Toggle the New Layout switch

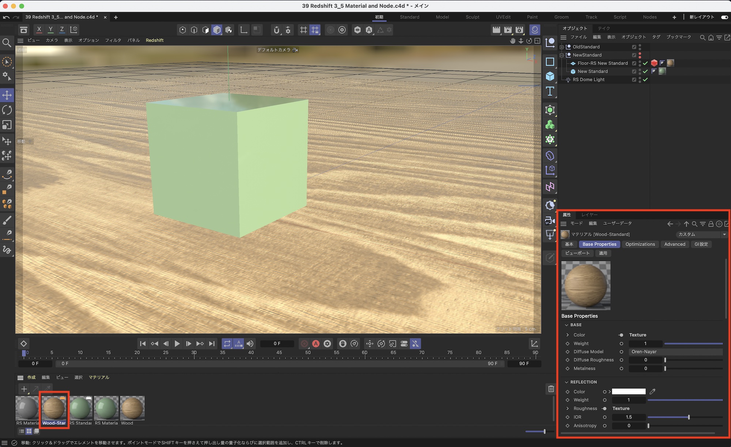[724, 17]
